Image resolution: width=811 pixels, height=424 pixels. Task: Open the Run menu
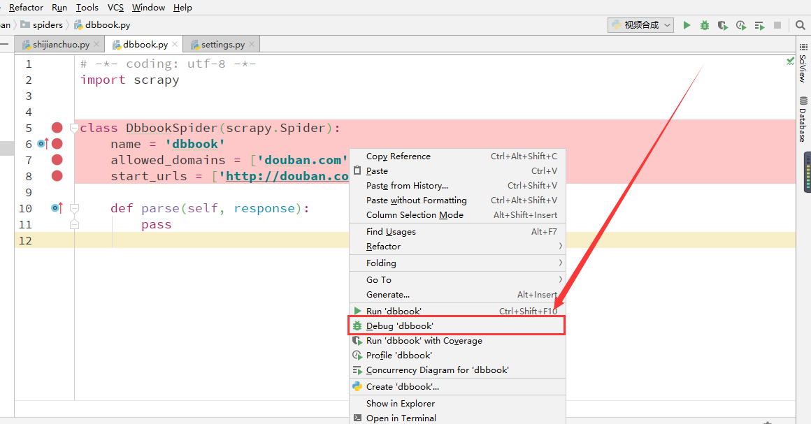pos(59,7)
